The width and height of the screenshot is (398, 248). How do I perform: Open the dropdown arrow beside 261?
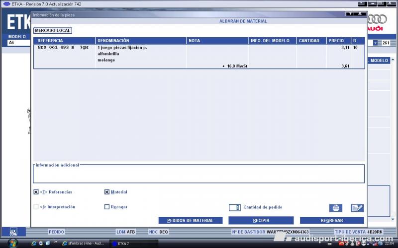(375, 43)
